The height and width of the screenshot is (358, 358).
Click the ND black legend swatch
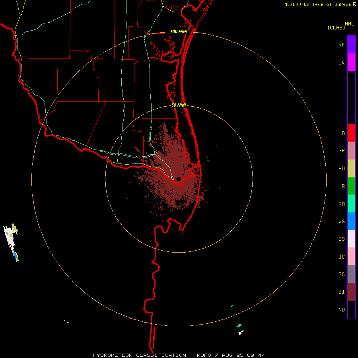351,309
